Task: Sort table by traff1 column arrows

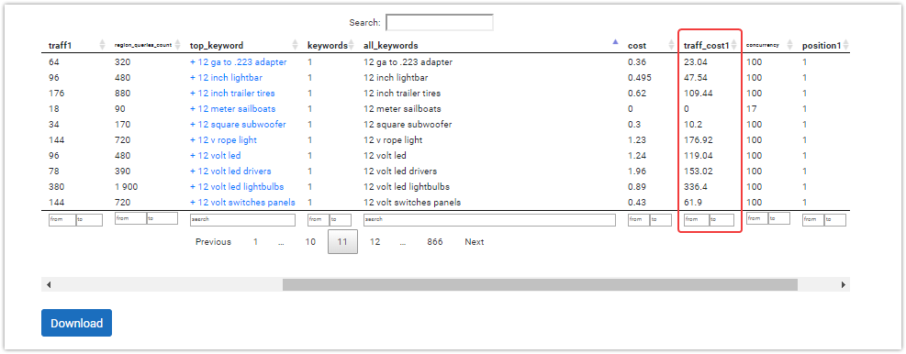Action: point(103,45)
